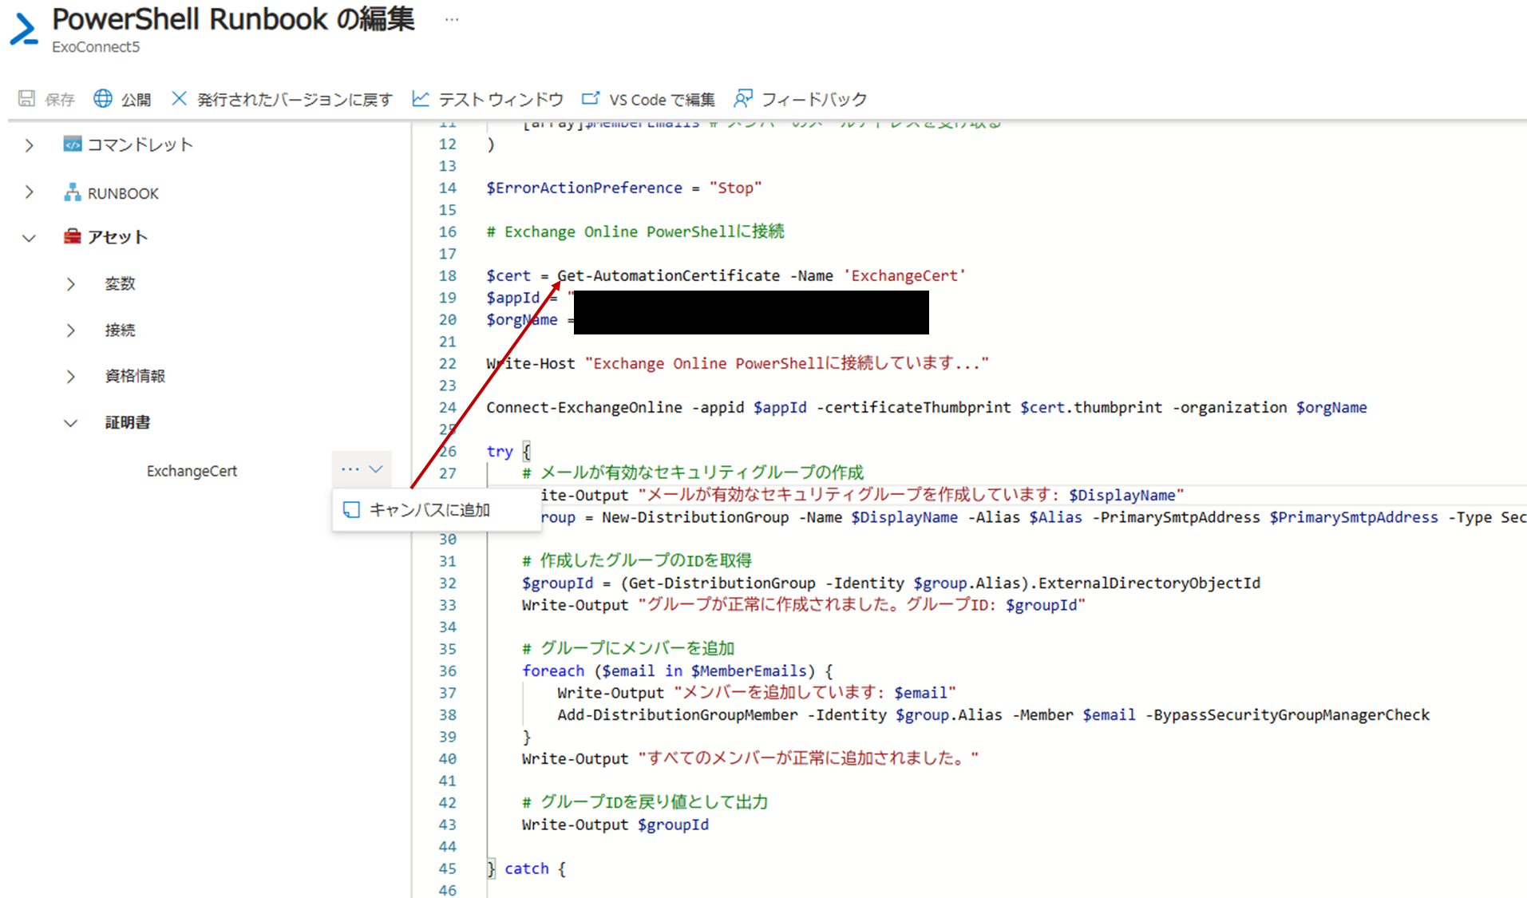Click the dropdown chevron beside ExchangeCert
Image resolution: width=1527 pixels, height=898 pixels.
click(x=376, y=469)
